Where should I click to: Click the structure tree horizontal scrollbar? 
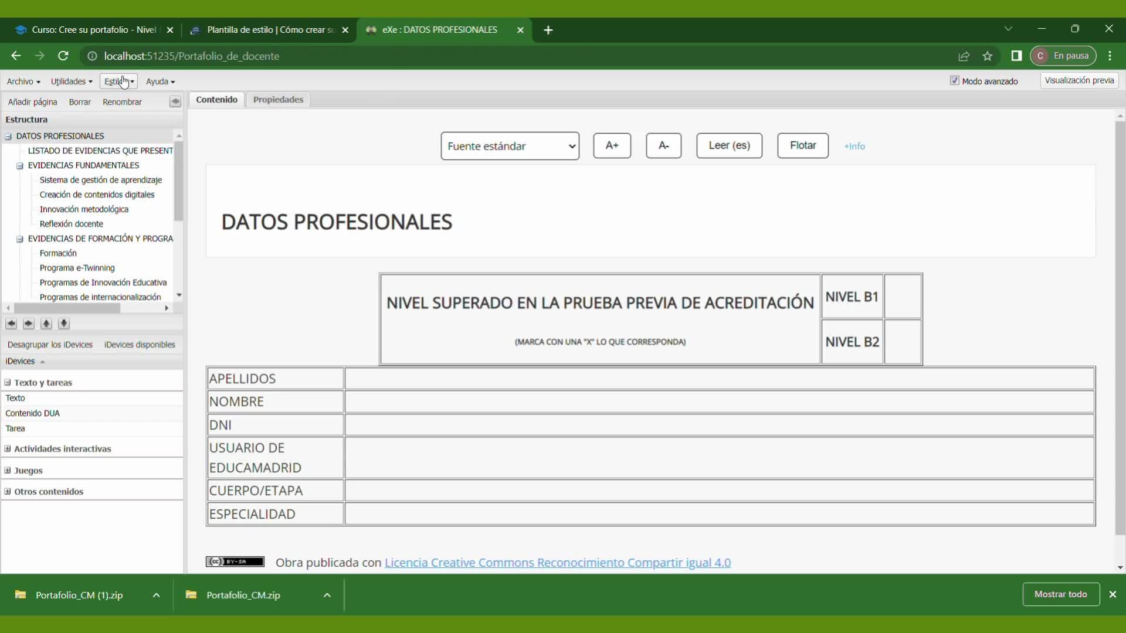[x=67, y=308]
